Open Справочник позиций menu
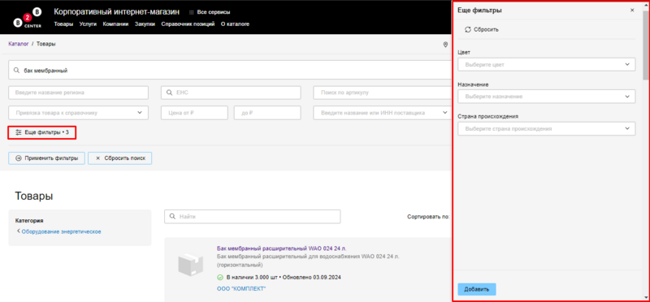The image size is (650, 302). click(188, 24)
